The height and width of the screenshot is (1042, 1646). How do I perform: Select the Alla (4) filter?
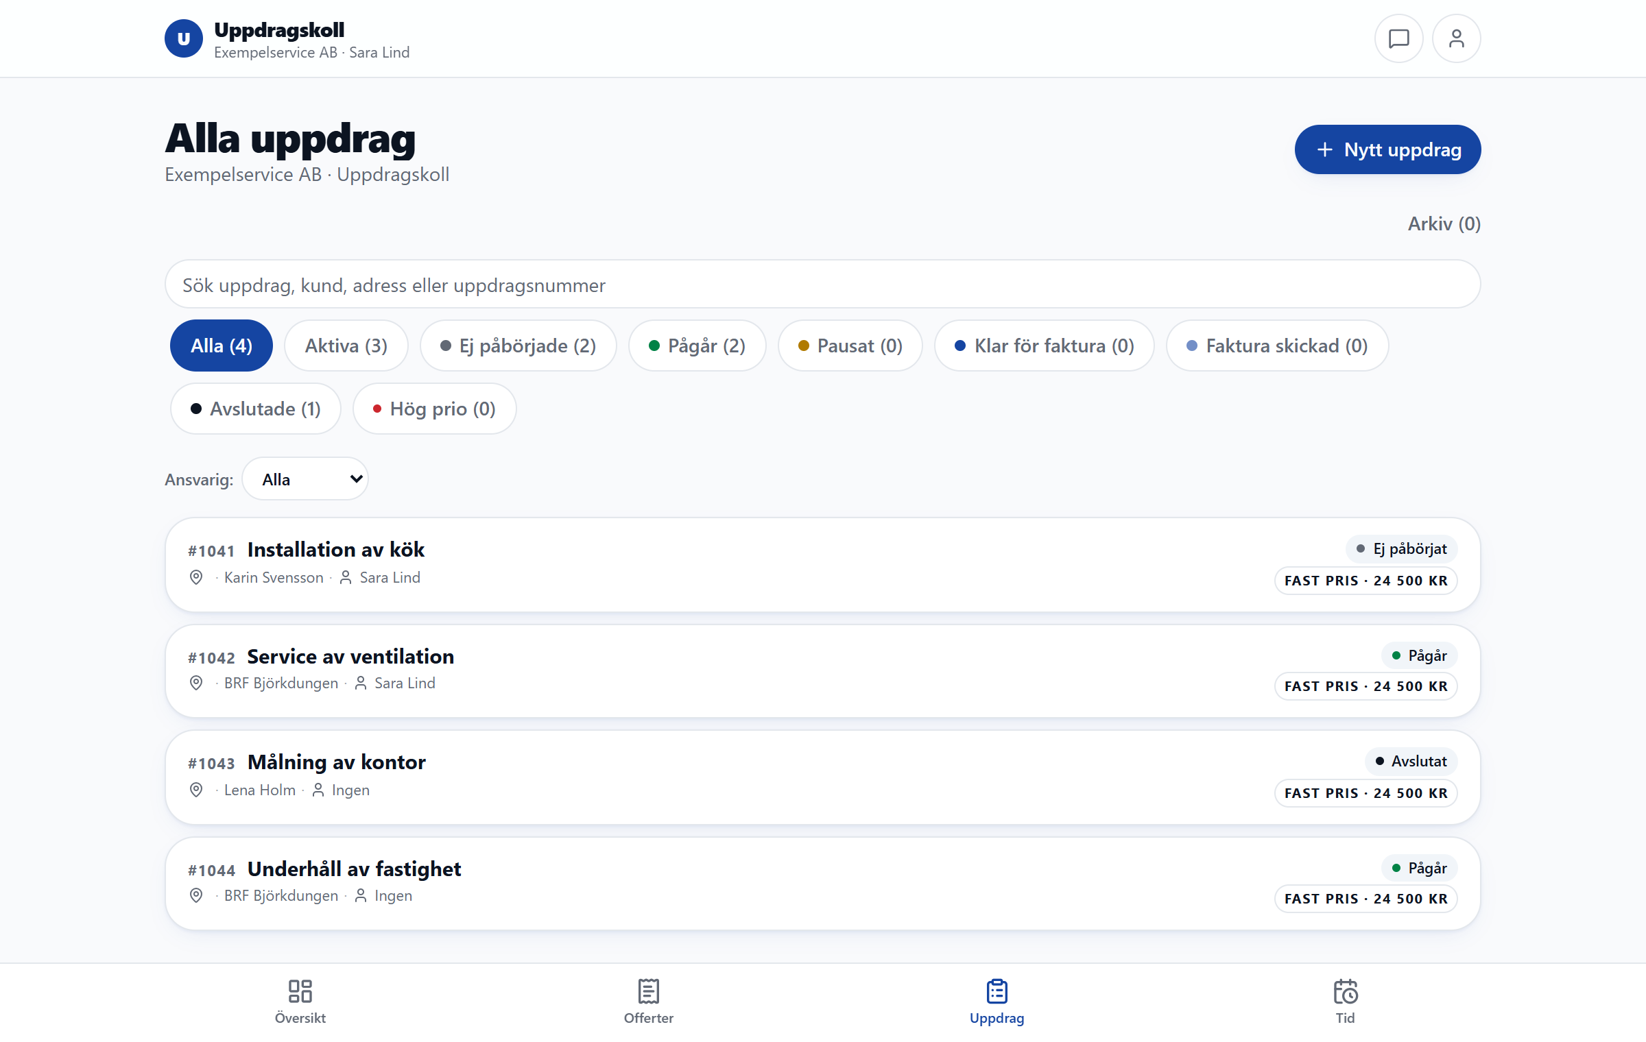click(x=222, y=346)
